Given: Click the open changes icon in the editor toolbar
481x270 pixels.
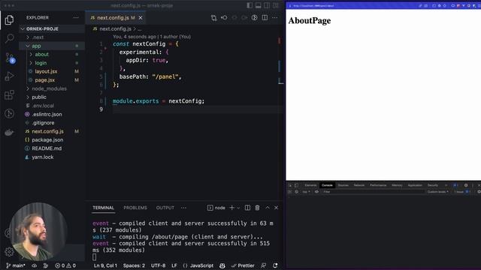Looking at the screenshot, I should pyautogui.click(x=213, y=18).
